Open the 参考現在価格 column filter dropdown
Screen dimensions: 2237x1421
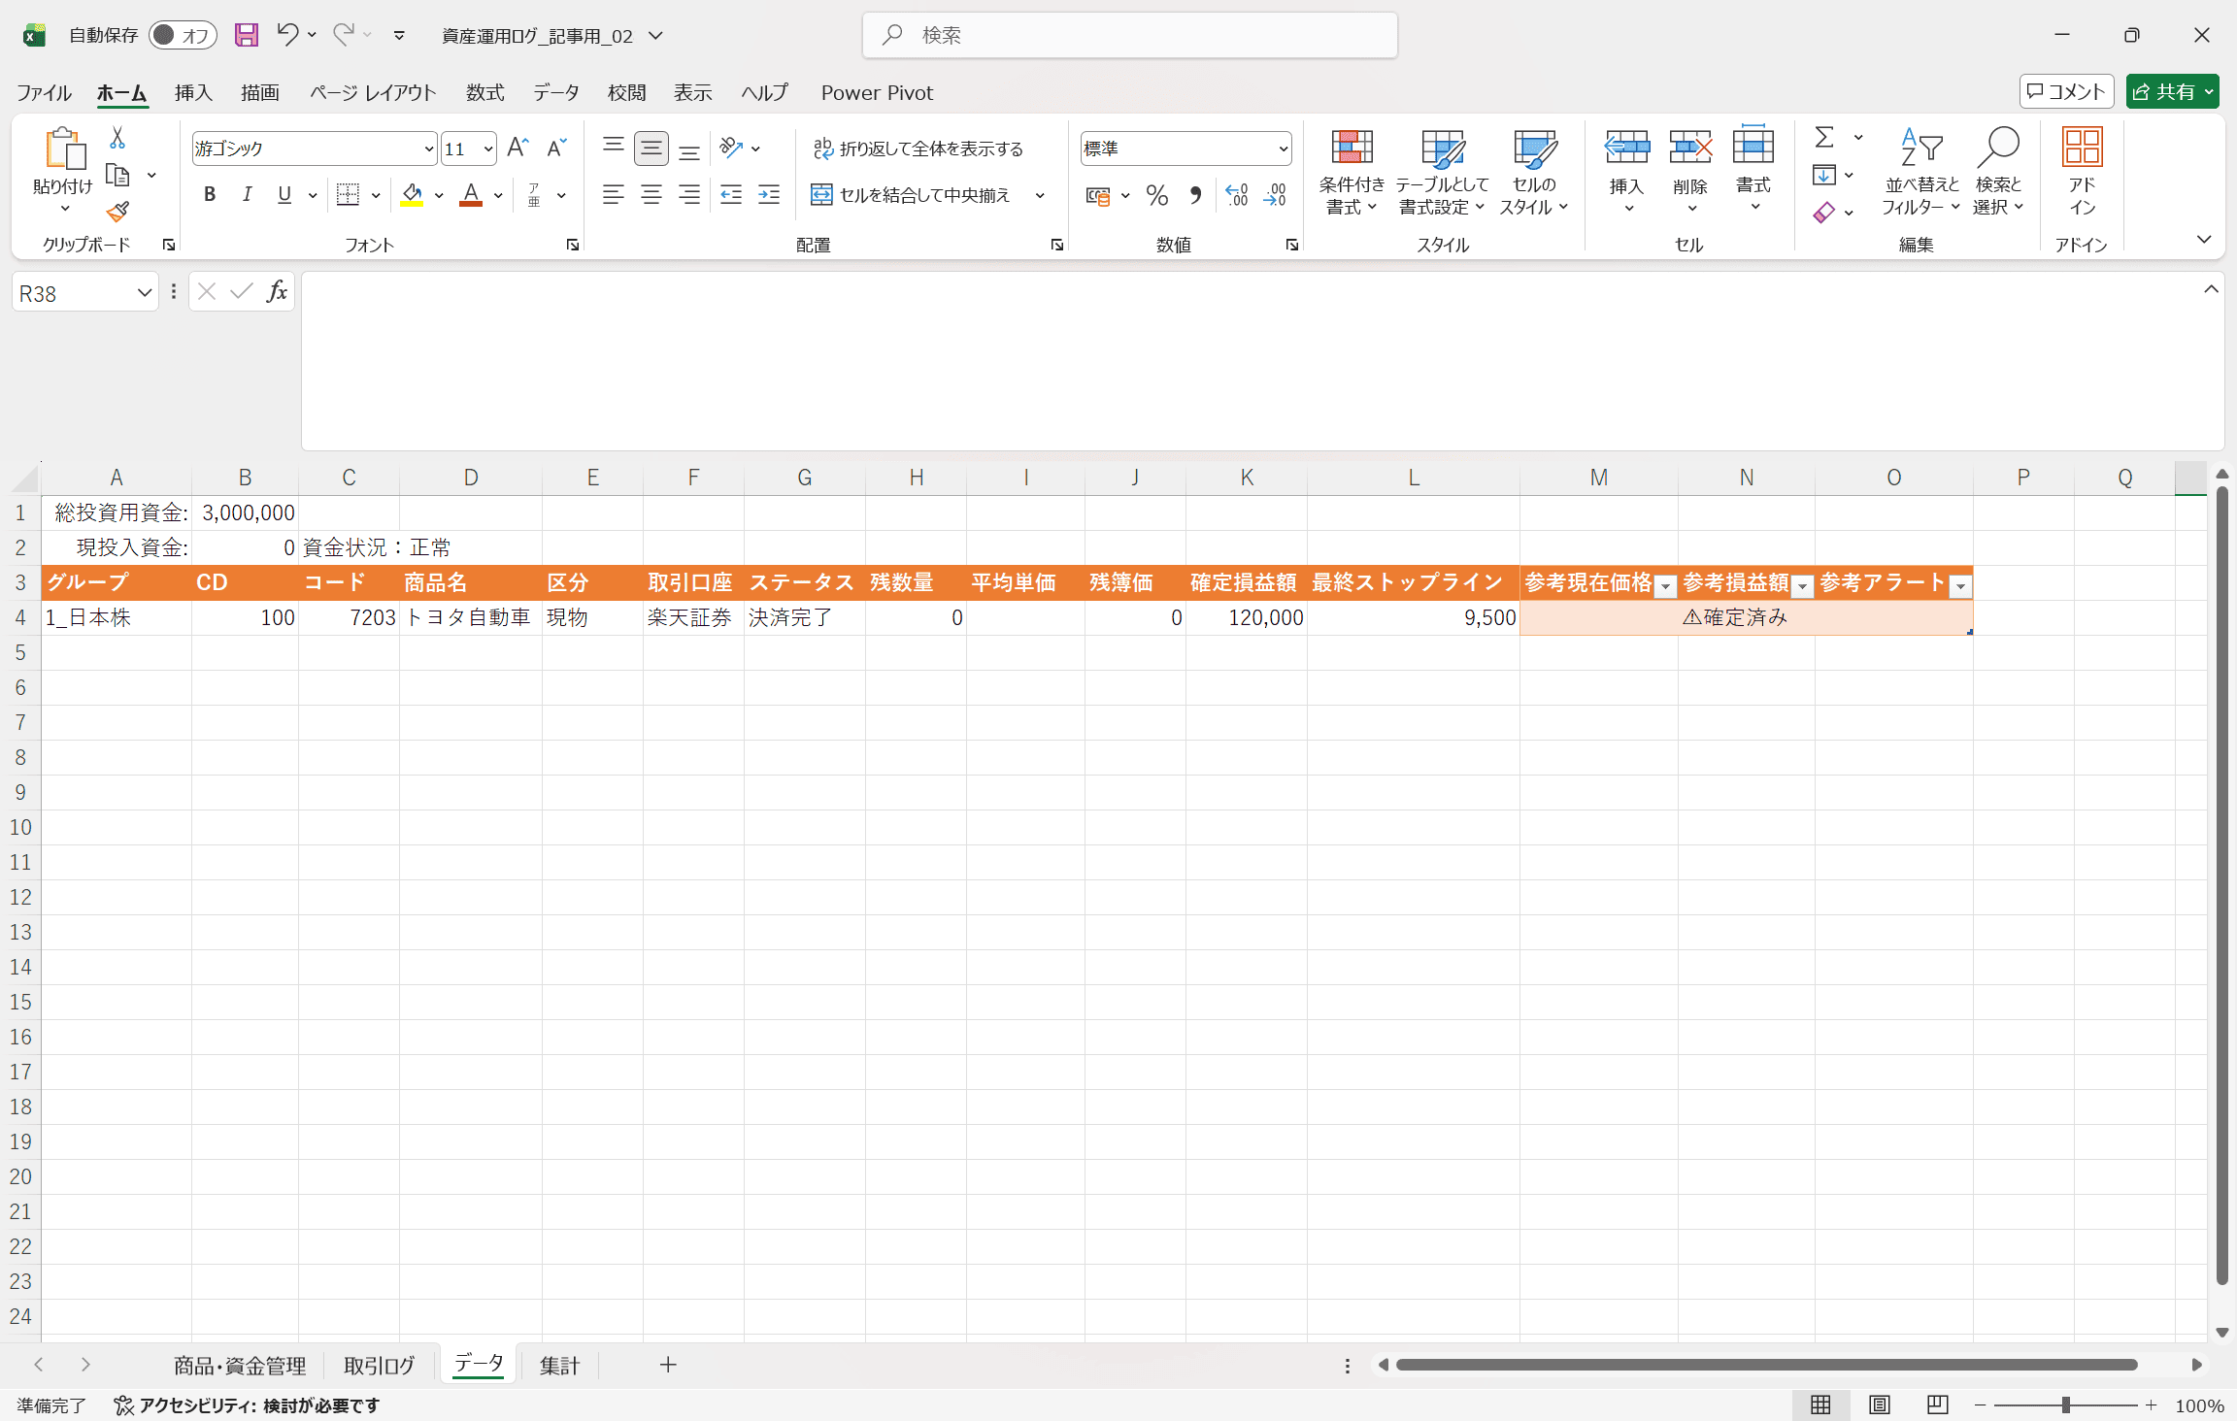point(1665,585)
